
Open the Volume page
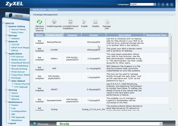[x=15, y=39]
